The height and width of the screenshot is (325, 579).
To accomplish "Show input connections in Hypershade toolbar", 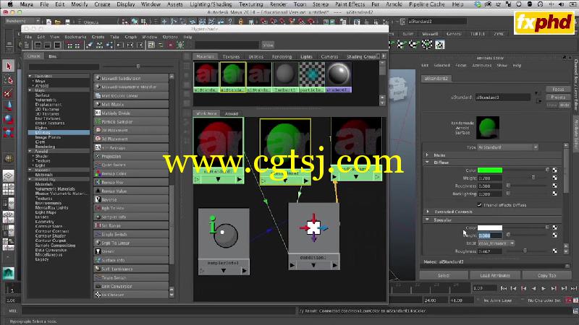I will click(120, 45).
